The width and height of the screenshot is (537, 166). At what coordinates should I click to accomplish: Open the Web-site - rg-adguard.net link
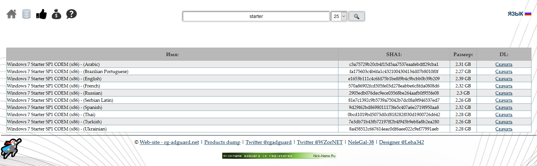click(169, 142)
